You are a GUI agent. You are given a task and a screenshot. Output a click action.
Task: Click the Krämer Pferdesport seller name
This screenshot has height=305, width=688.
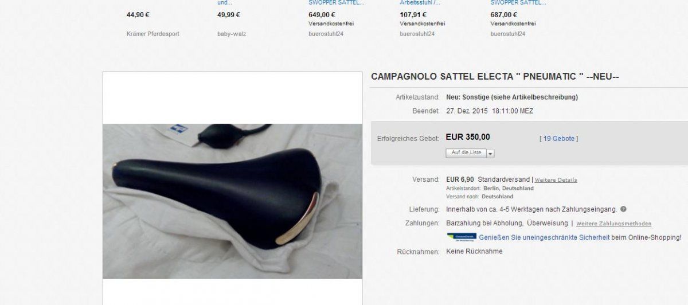(153, 34)
